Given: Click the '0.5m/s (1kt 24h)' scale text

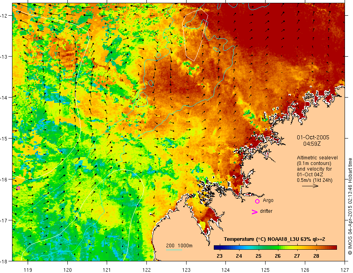Looking at the screenshot, I should (x=314, y=180).
